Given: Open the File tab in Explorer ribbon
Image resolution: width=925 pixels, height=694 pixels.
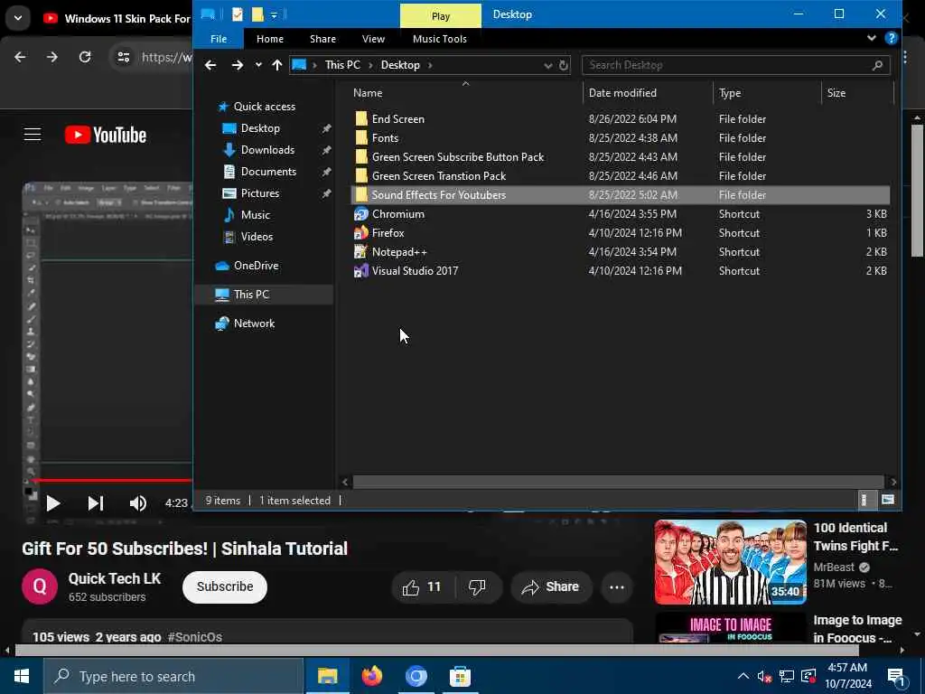Looking at the screenshot, I should pyautogui.click(x=219, y=39).
